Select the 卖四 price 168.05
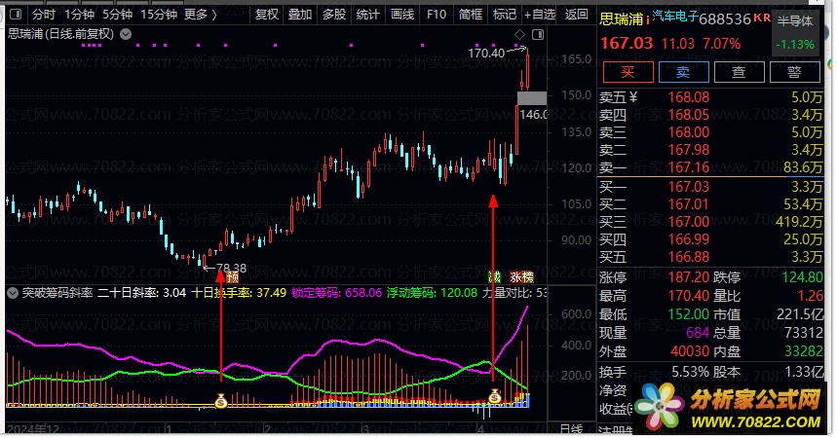The height and width of the screenshot is (438, 837). coord(689,115)
